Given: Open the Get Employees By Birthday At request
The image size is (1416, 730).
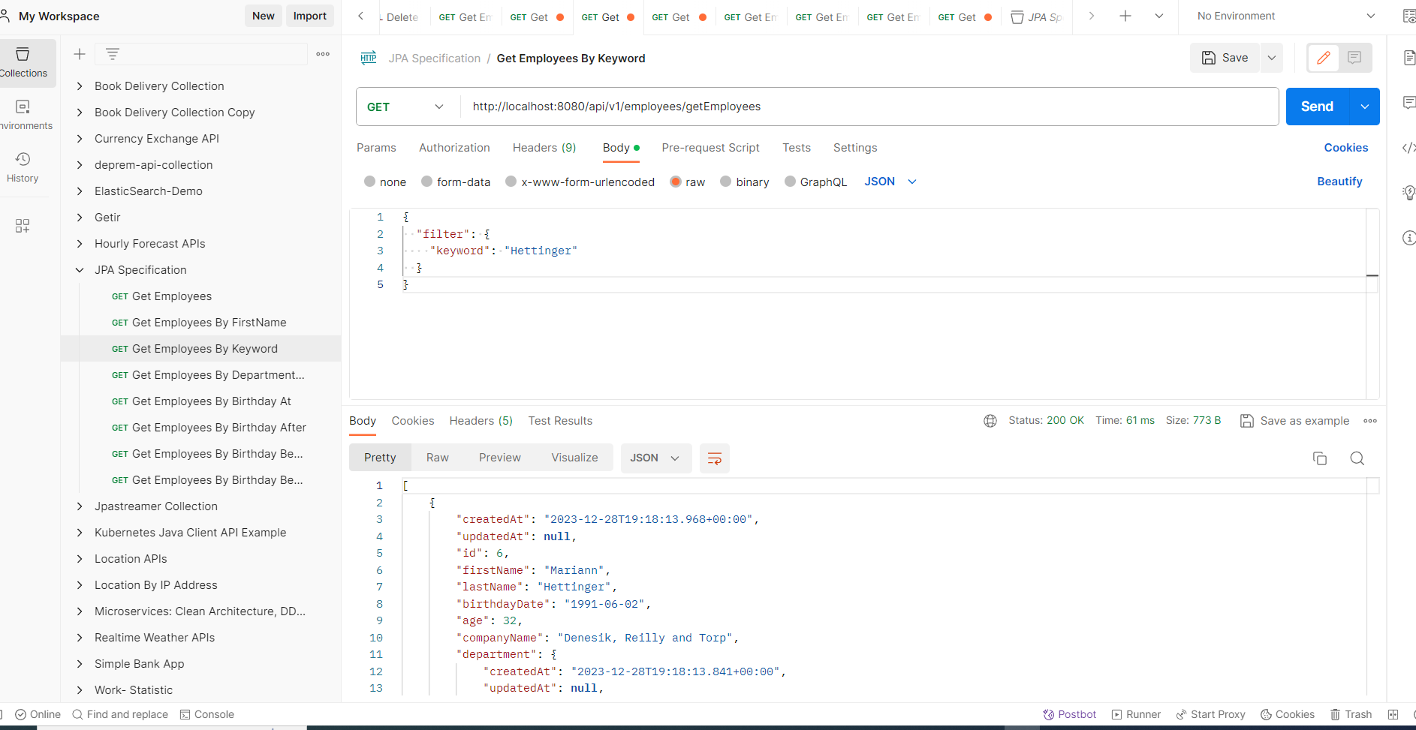Looking at the screenshot, I should pyautogui.click(x=201, y=401).
